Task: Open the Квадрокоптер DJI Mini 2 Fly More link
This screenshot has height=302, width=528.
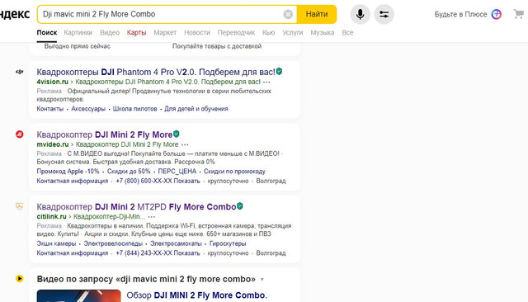Action: (105, 134)
